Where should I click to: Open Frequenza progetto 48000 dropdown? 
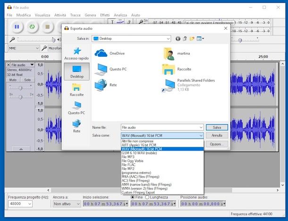[20, 204]
